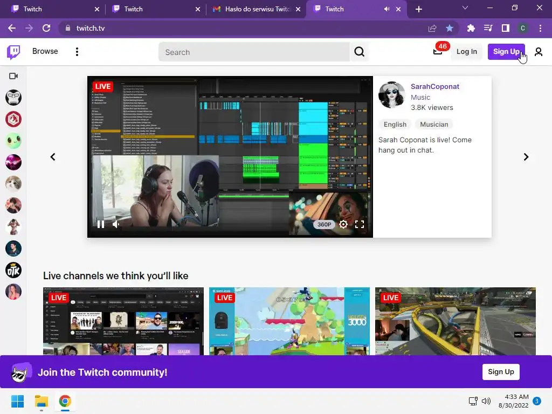
Task: Open the Chrome three-dot menu
Action: click(540, 28)
